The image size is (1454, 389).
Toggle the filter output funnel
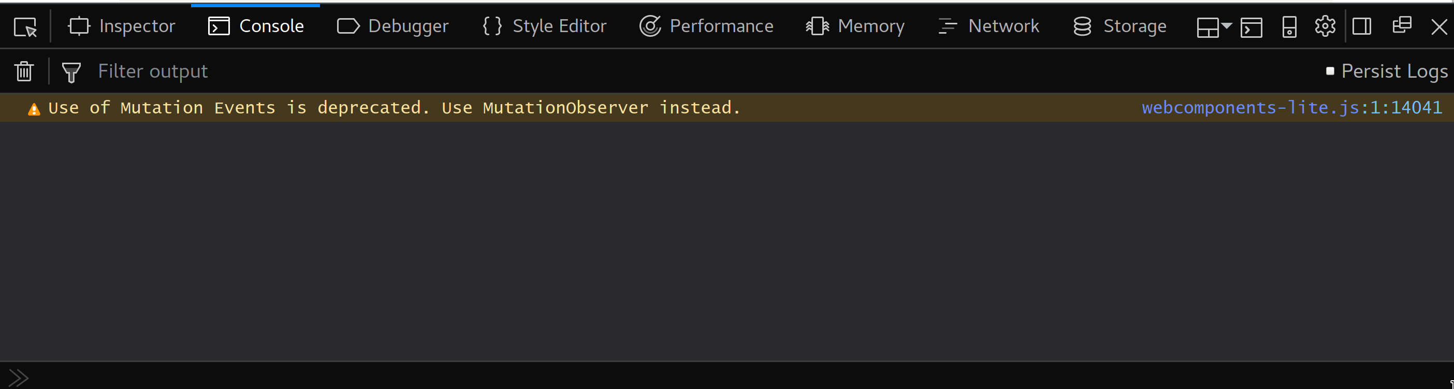pos(70,71)
